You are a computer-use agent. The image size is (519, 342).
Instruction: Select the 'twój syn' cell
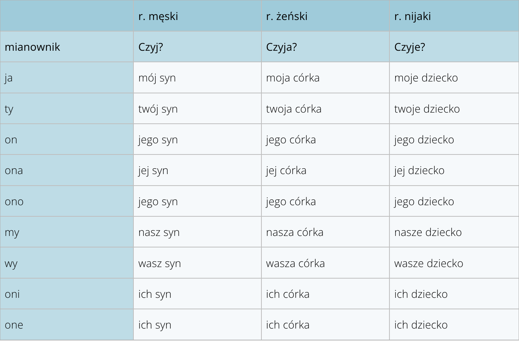pos(197,109)
